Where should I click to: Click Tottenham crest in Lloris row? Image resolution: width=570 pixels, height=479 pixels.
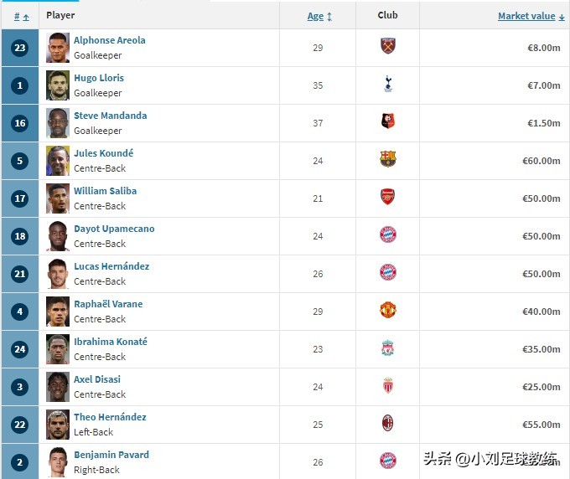tap(387, 85)
